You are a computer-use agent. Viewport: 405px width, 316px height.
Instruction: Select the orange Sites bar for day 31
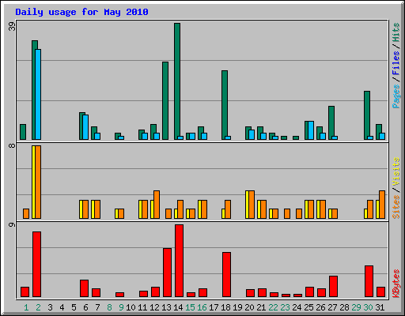pos(382,205)
